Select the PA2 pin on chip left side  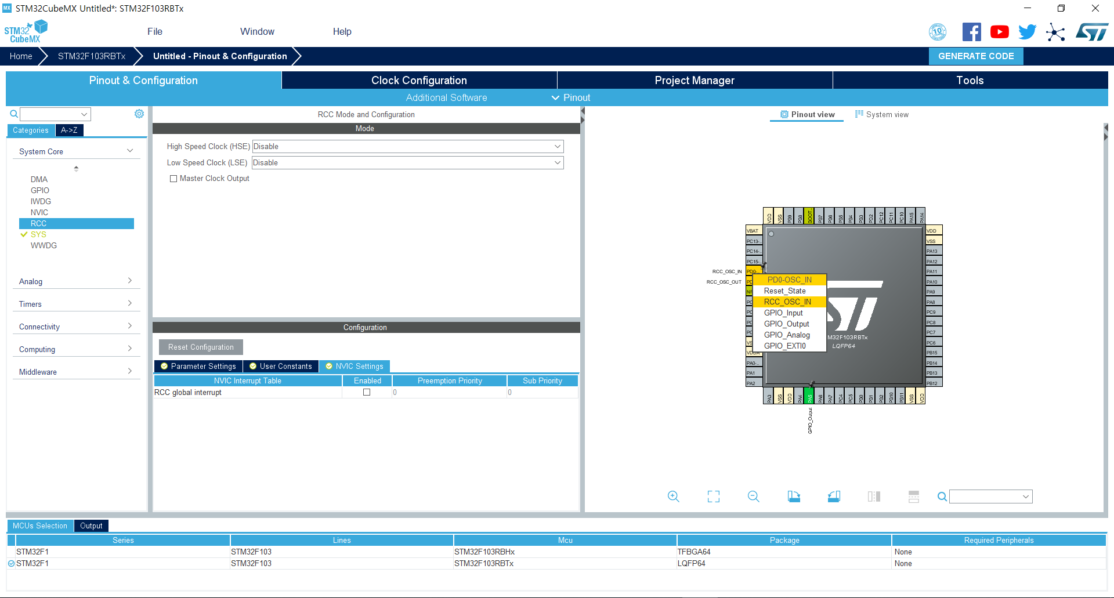pos(754,383)
